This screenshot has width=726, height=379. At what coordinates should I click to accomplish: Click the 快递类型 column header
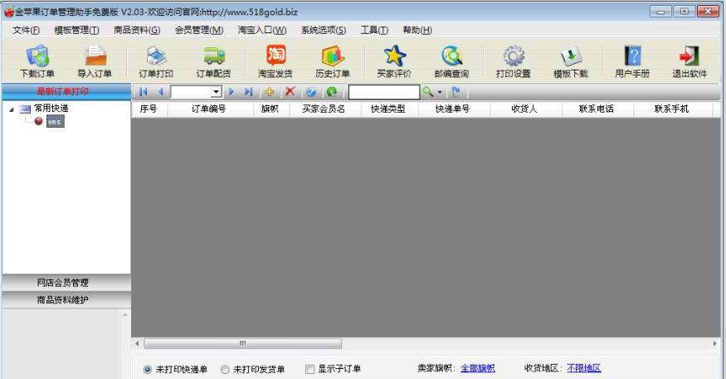(389, 109)
